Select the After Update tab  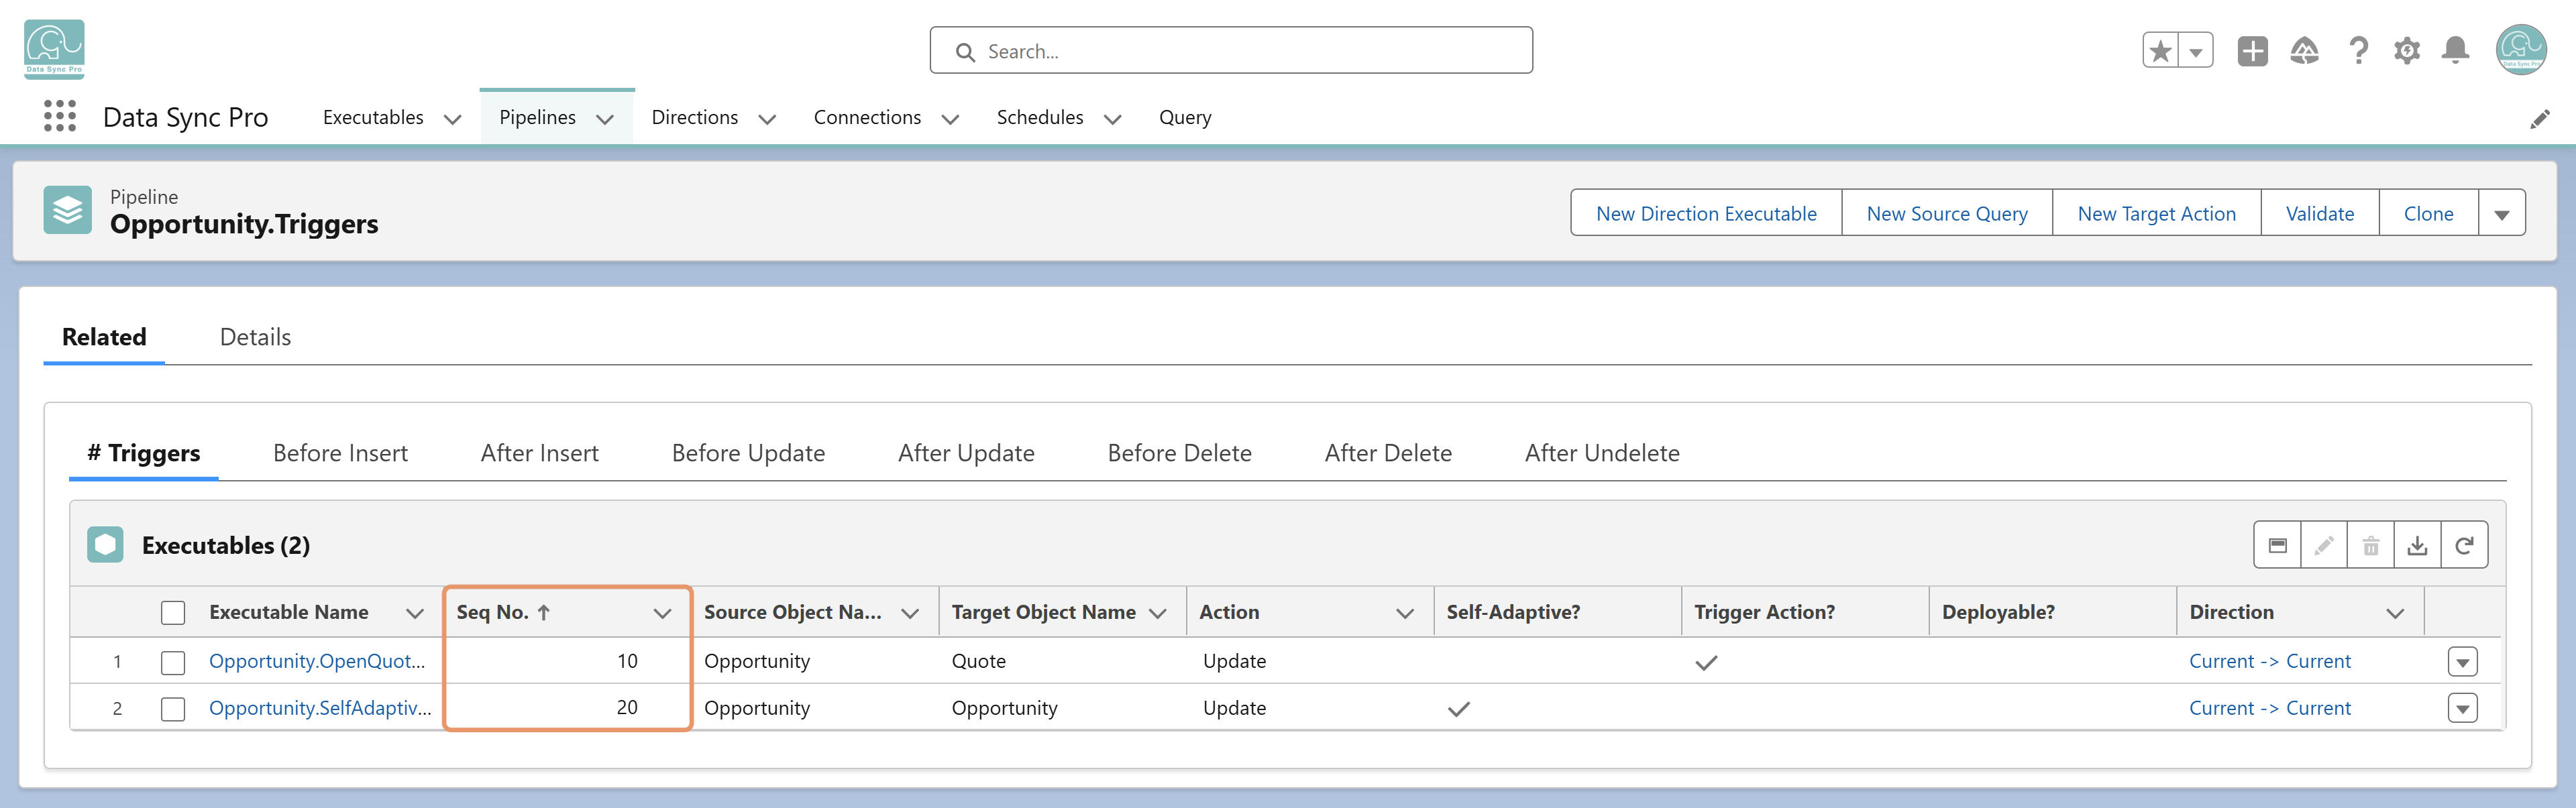click(966, 453)
